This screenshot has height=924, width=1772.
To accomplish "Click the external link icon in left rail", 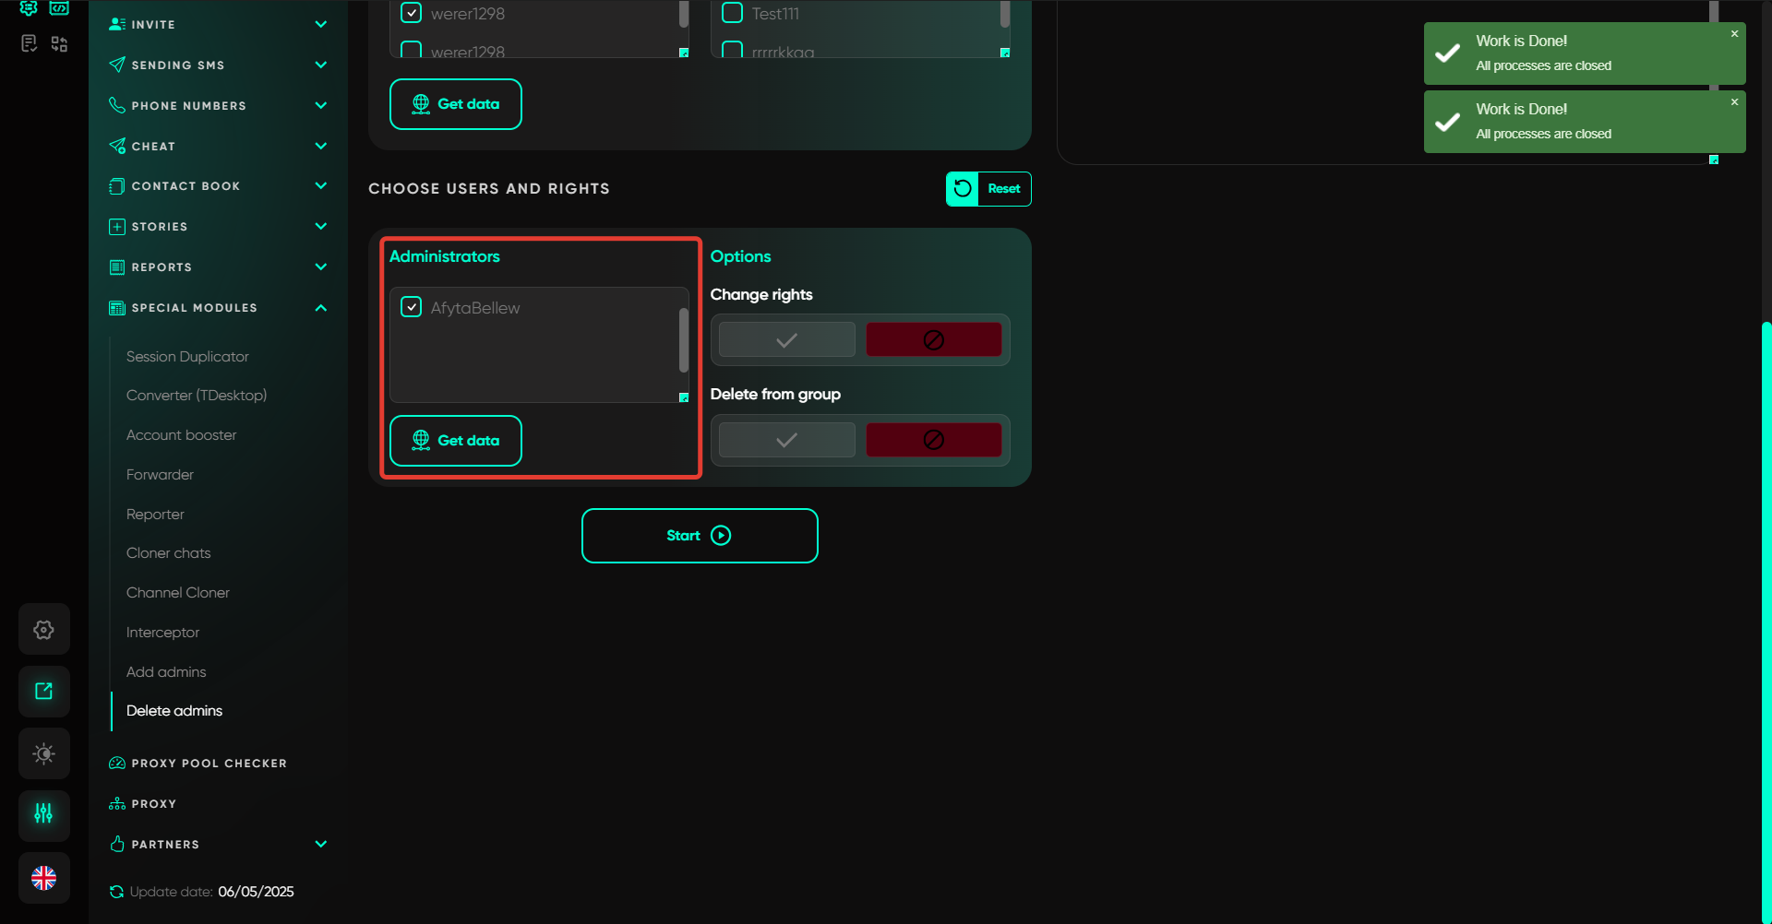I will [x=43, y=692].
